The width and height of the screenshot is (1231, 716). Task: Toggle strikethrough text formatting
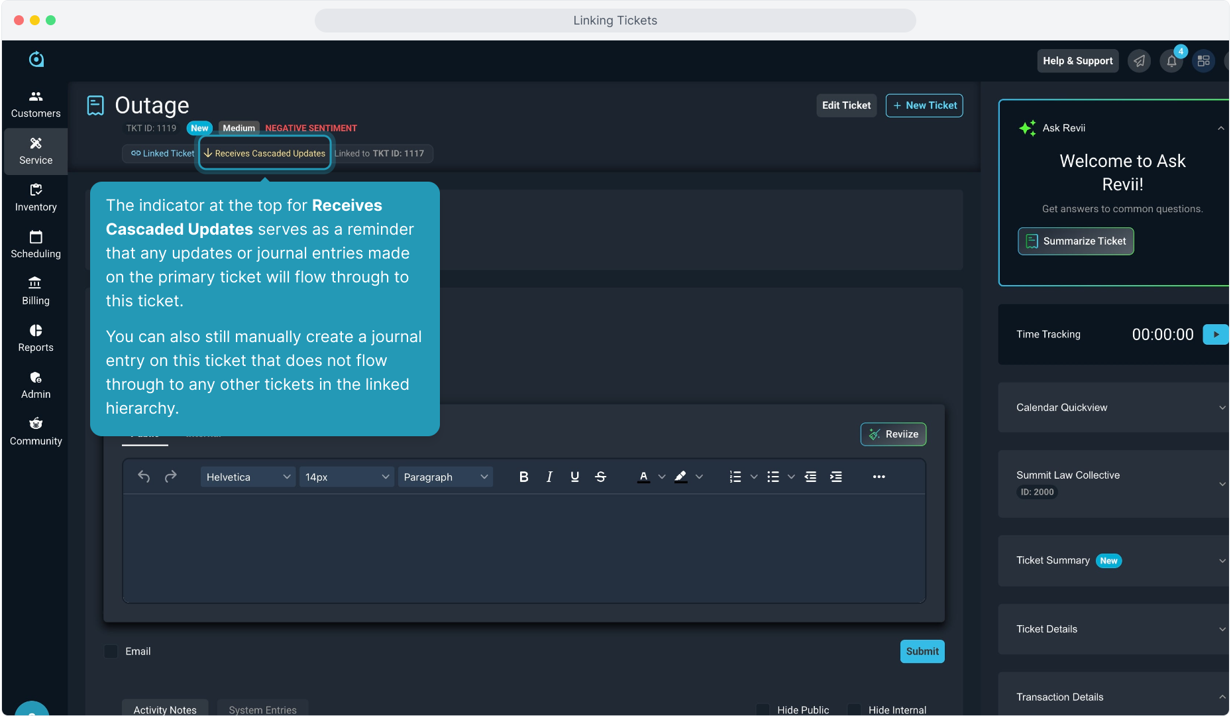600,477
